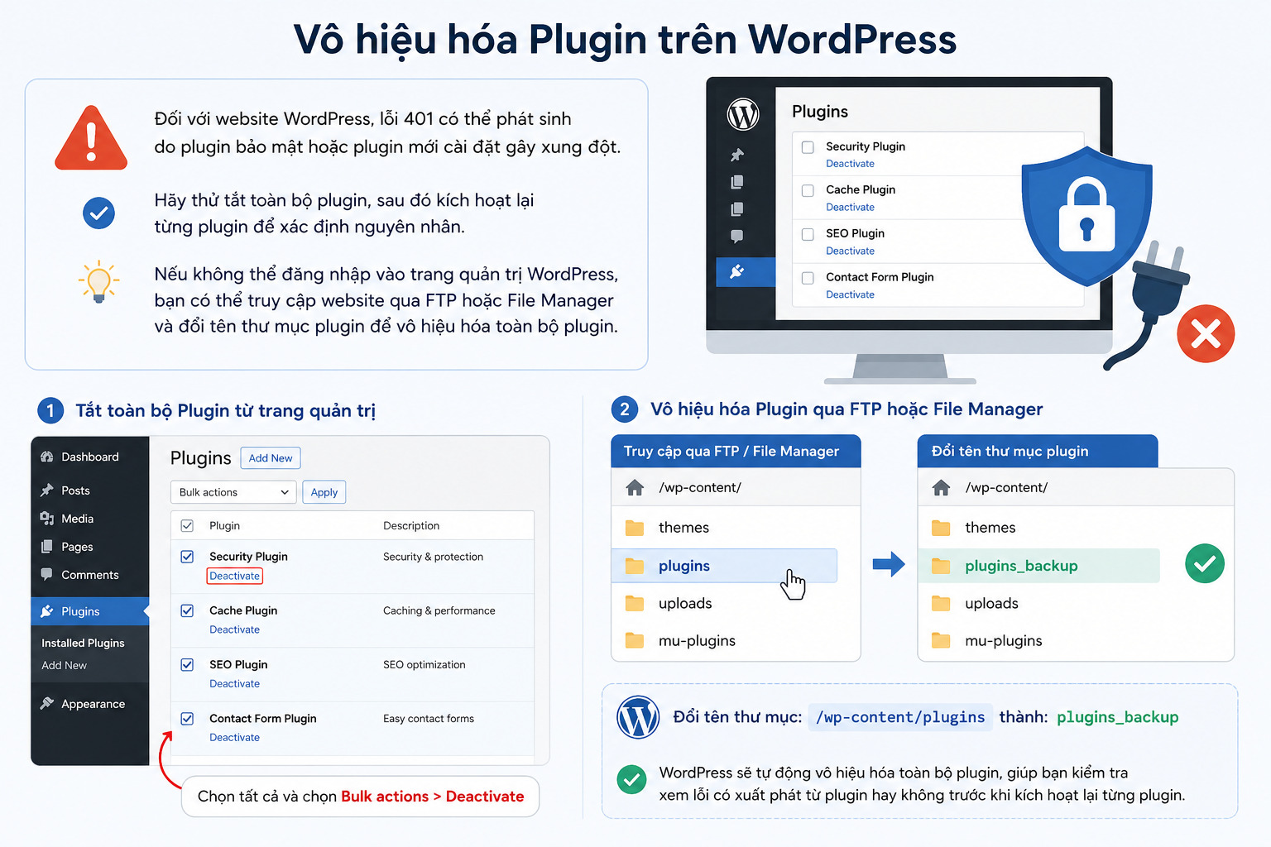This screenshot has width=1271, height=847.
Task: Click the 'SEO optimization' description text
Action: pos(424,664)
